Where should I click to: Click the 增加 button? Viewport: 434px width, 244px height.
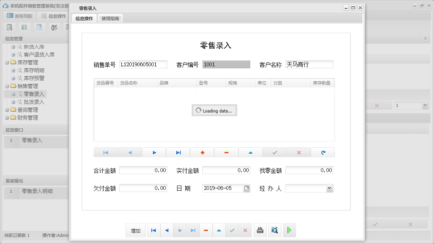tap(136, 230)
